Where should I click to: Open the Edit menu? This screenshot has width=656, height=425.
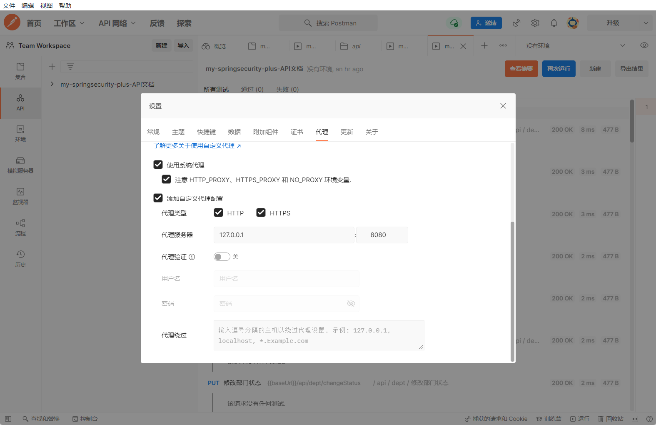(28, 5)
